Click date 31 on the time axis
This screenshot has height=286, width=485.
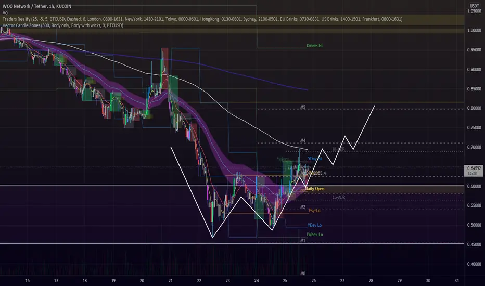(457, 281)
